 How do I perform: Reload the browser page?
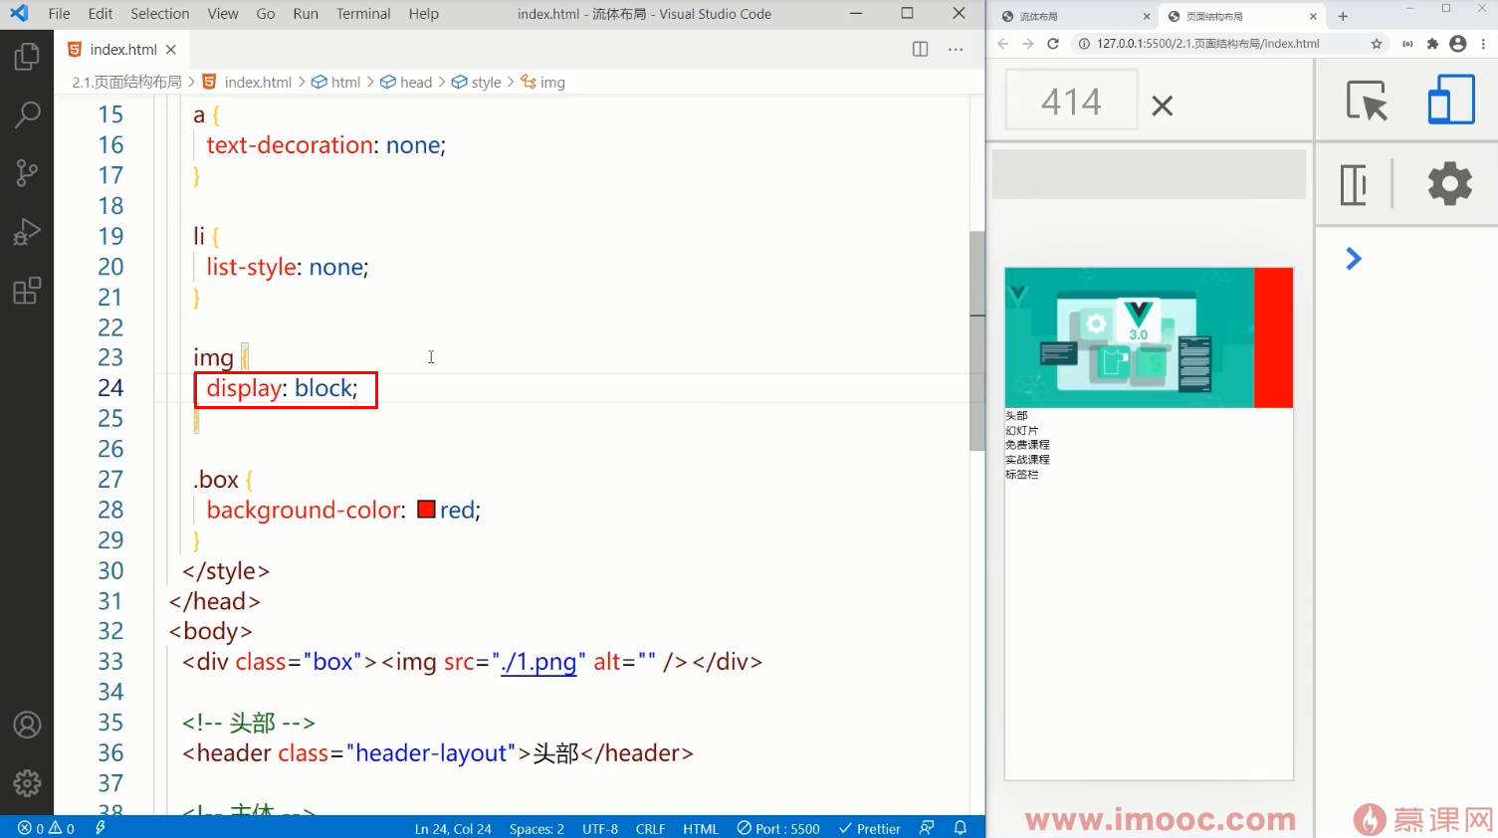[x=1053, y=44]
